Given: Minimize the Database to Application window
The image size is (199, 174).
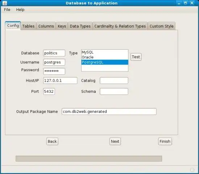Looking at the screenshot, I should [x=179, y=3].
